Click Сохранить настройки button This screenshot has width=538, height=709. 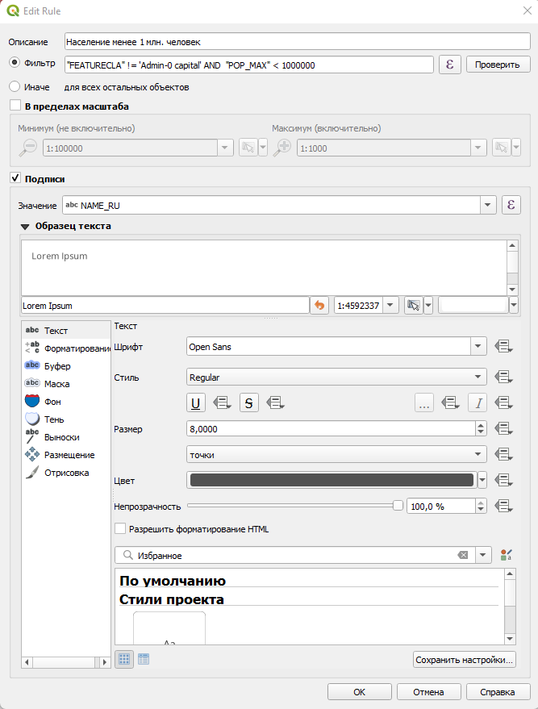pyautogui.click(x=465, y=659)
